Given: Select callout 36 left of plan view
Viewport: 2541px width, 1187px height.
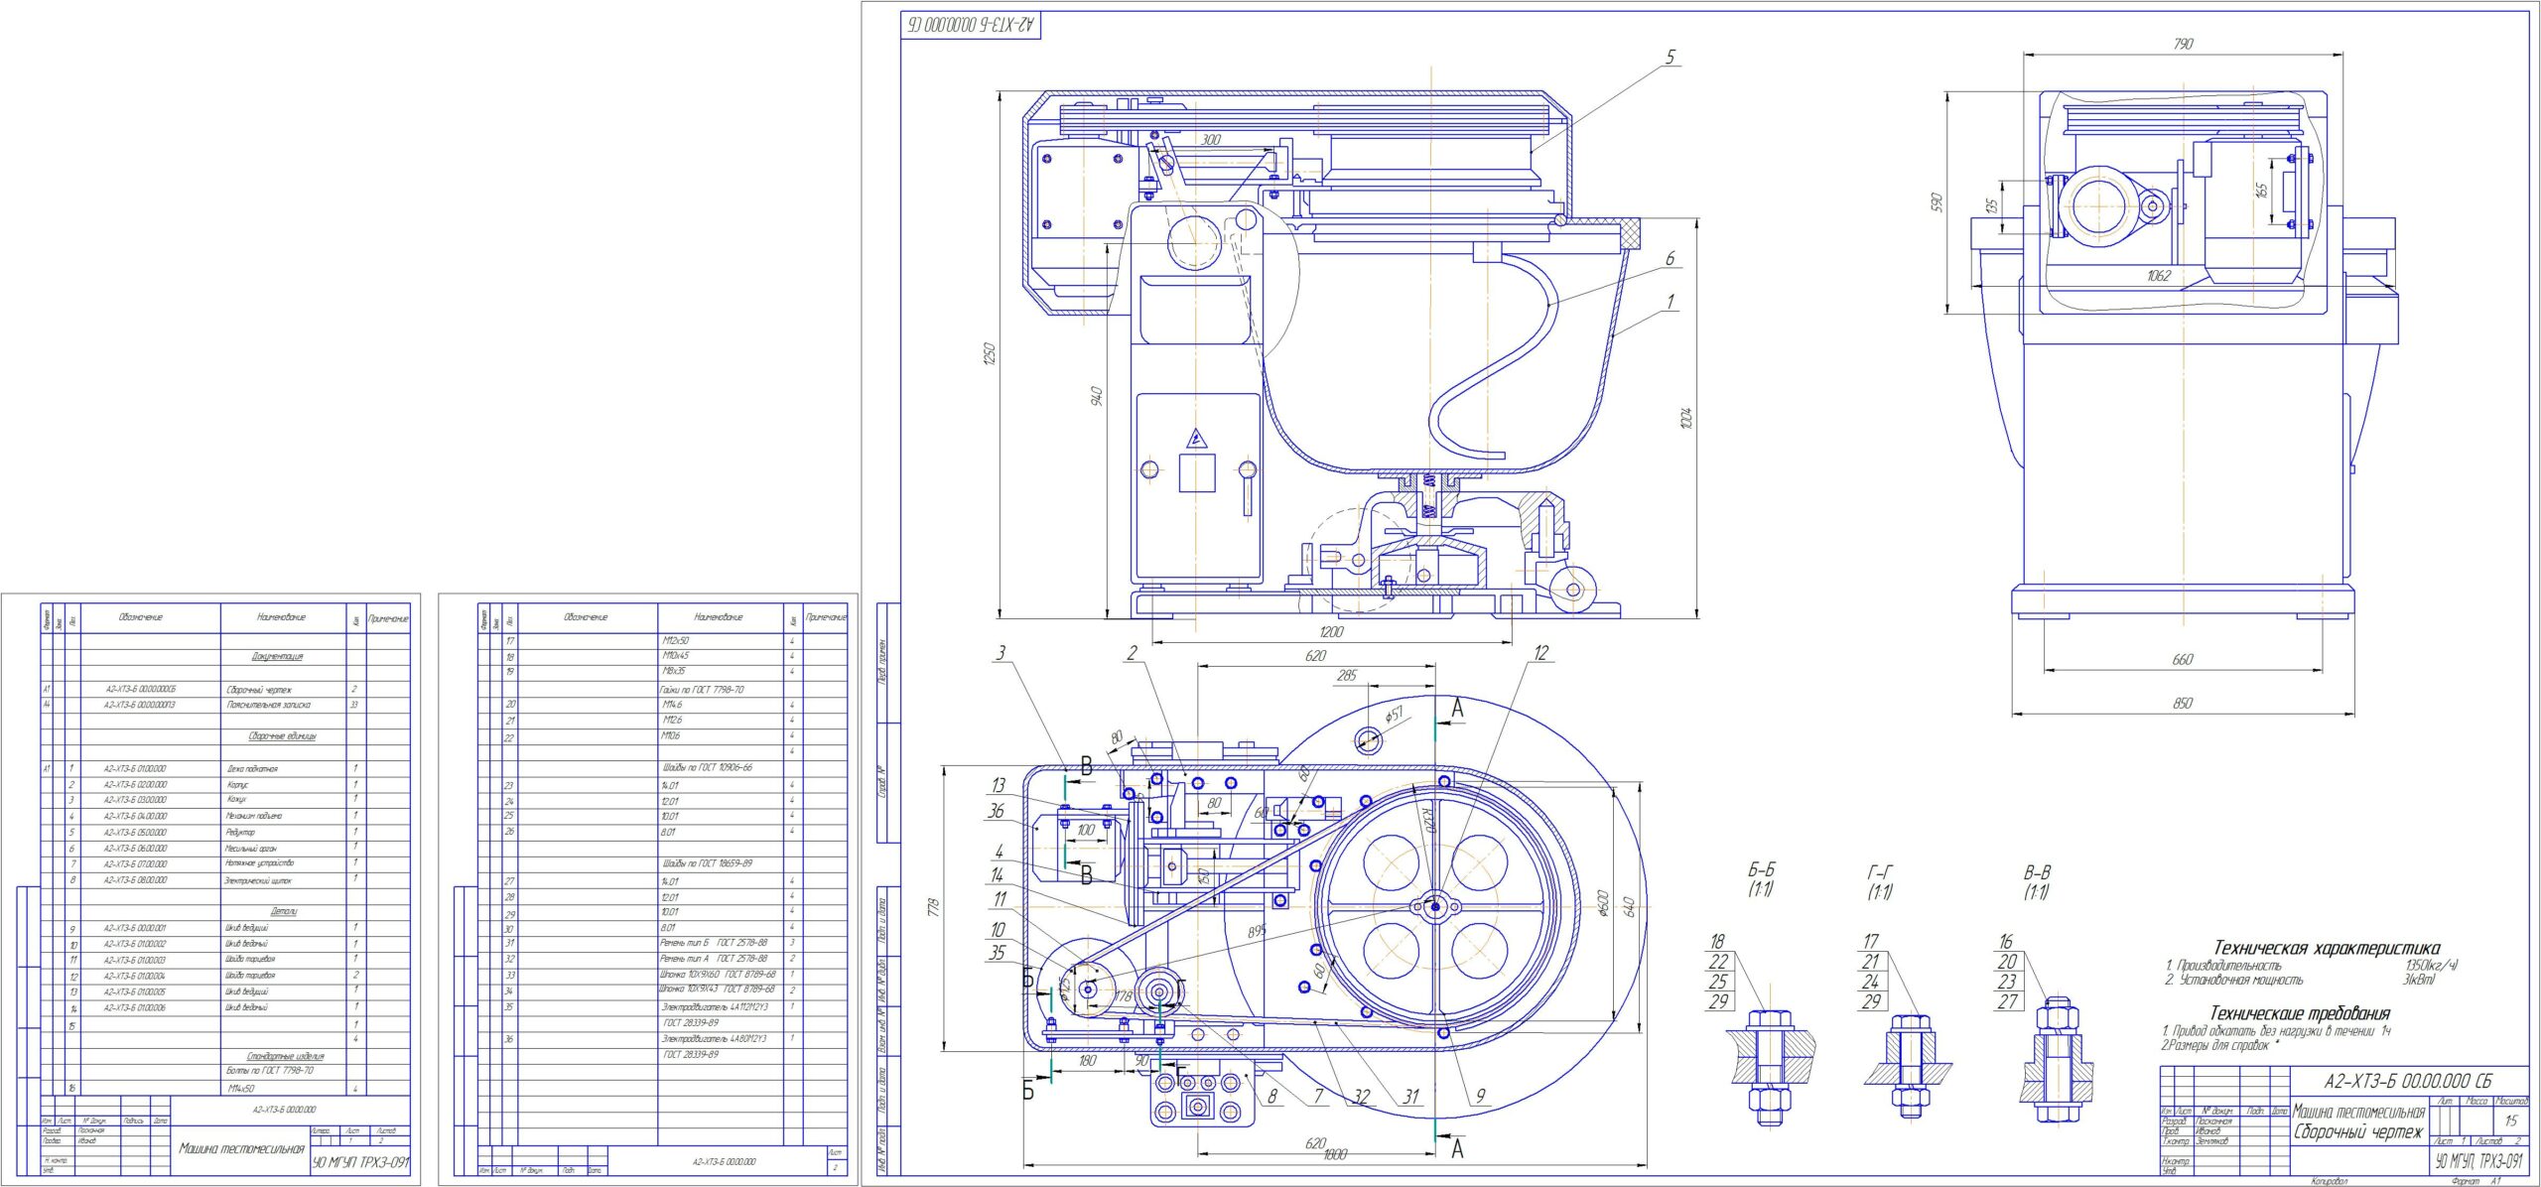Looking at the screenshot, I should tap(996, 811).
